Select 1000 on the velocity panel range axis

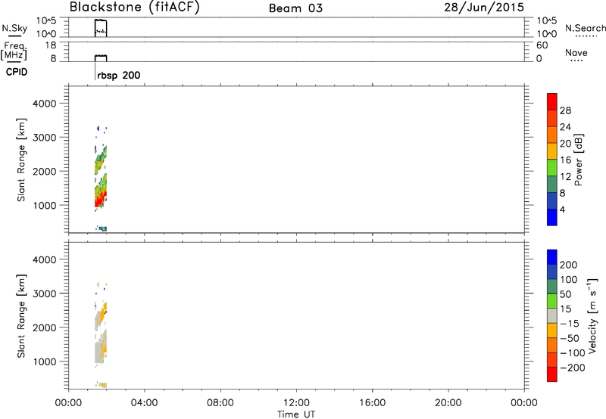click(x=45, y=362)
